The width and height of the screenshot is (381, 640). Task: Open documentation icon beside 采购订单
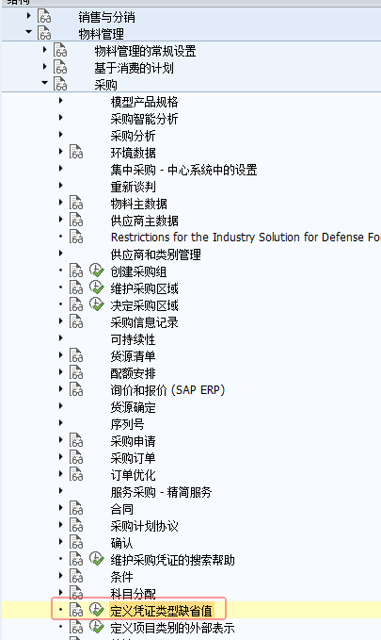(76, 457)
